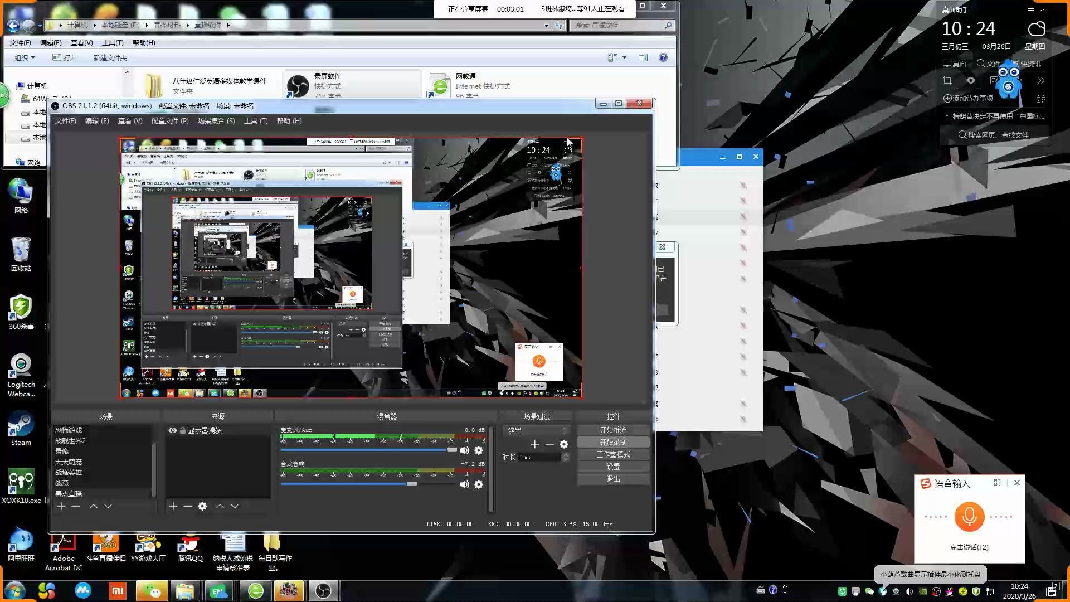Click the OBS add source plus icon
The height and width of the screenshot is (602, 1070).
[173, 506]
